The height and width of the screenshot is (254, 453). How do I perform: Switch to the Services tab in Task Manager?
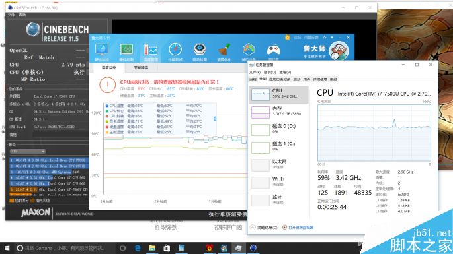pos(333,79)
